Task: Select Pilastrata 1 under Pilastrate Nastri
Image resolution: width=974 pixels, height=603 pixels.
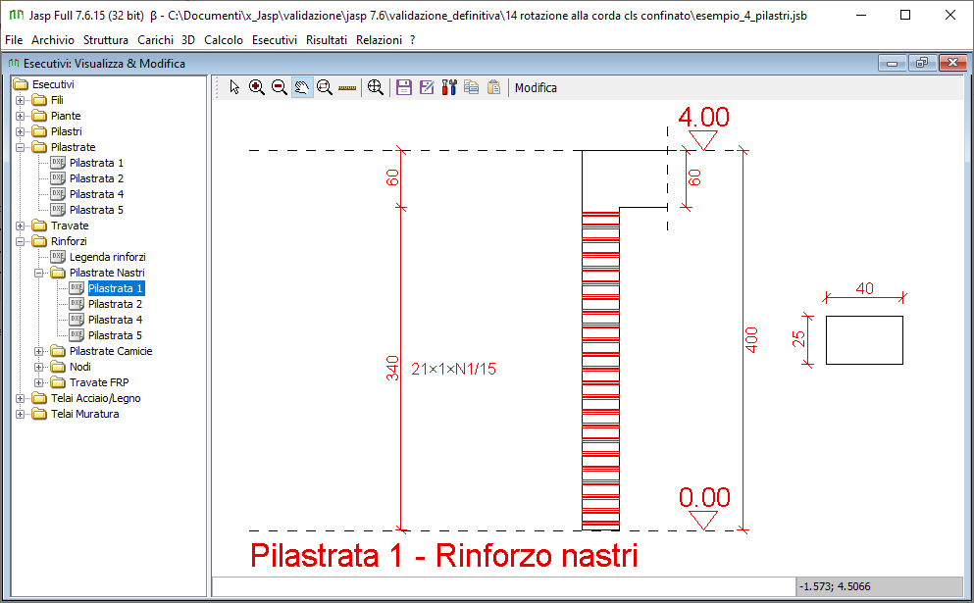Action: [x=116, y=288]
